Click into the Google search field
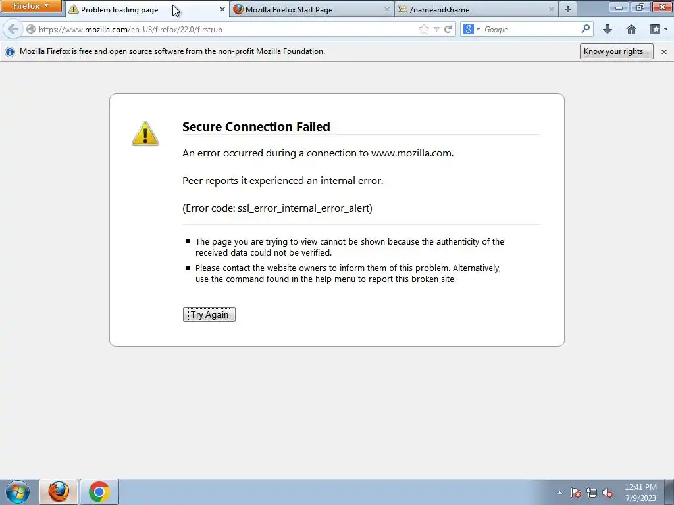 click(x=531, y=29)
